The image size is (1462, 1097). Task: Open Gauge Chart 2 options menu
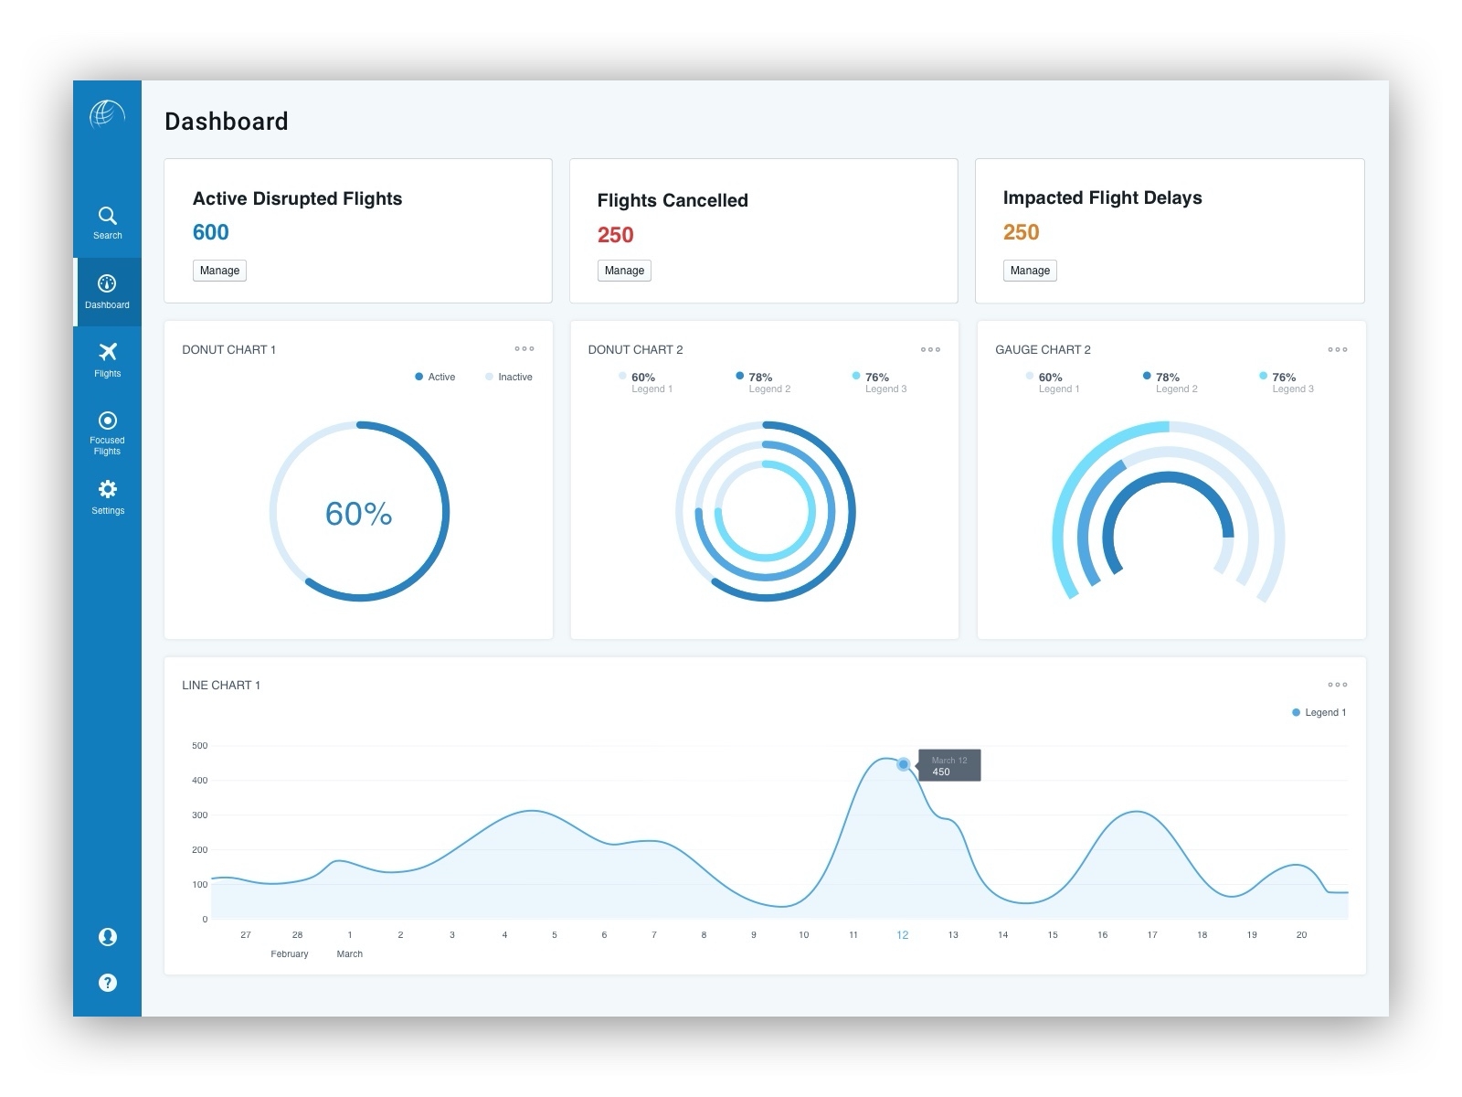[1338, 349]
